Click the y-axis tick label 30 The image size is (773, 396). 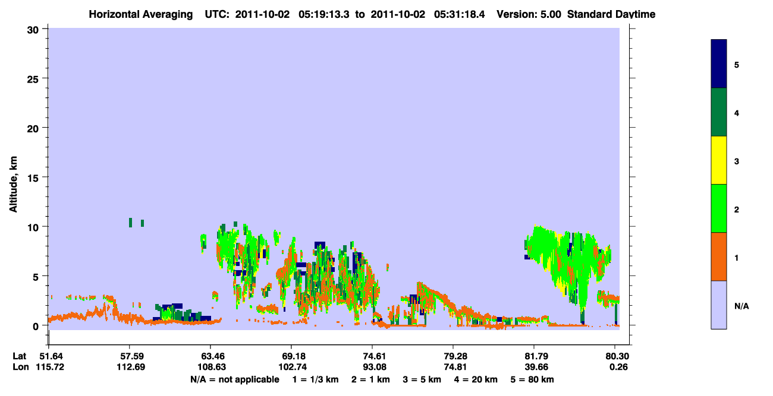click(34, 29)
